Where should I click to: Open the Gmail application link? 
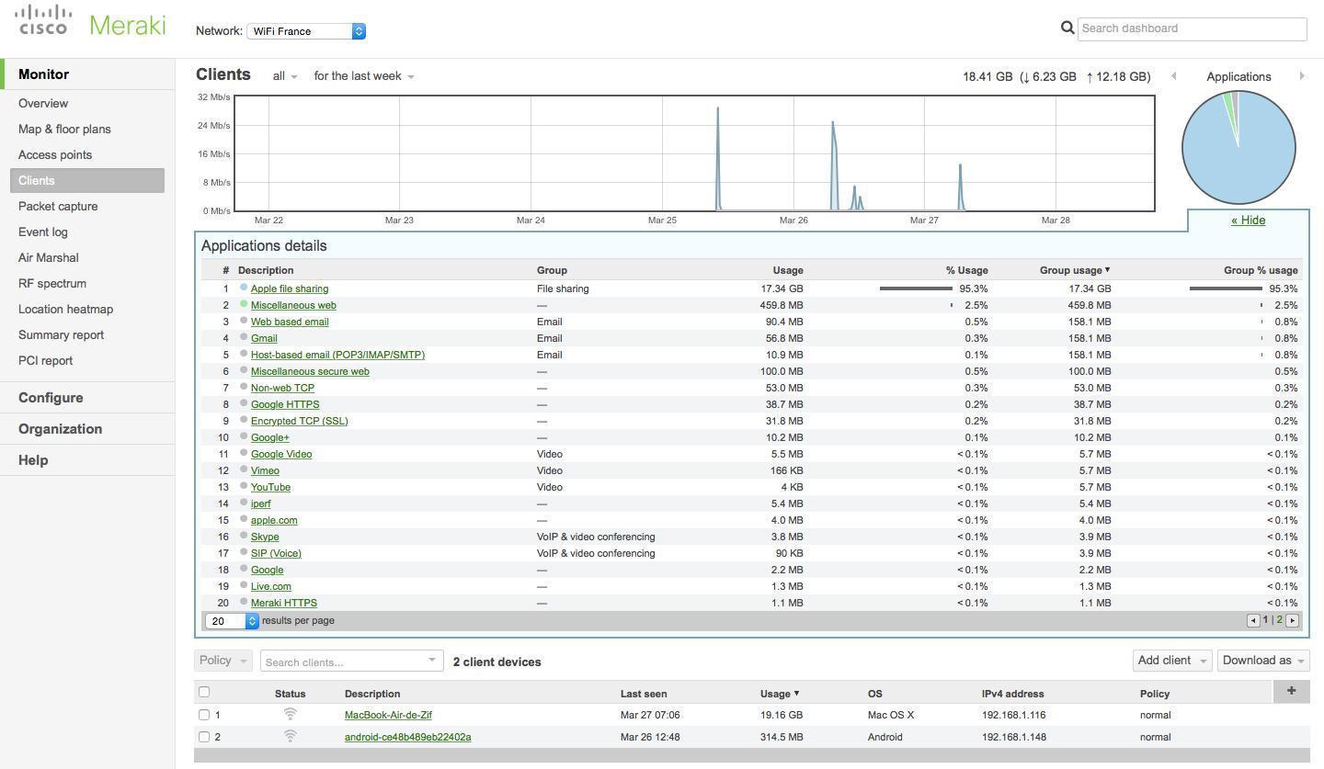[x=264, y=338]
